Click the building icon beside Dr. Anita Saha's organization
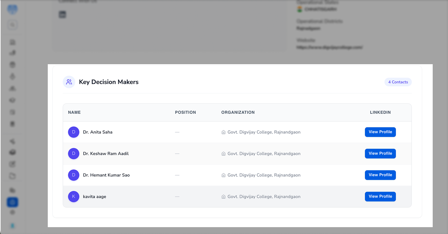 [223, 132]
